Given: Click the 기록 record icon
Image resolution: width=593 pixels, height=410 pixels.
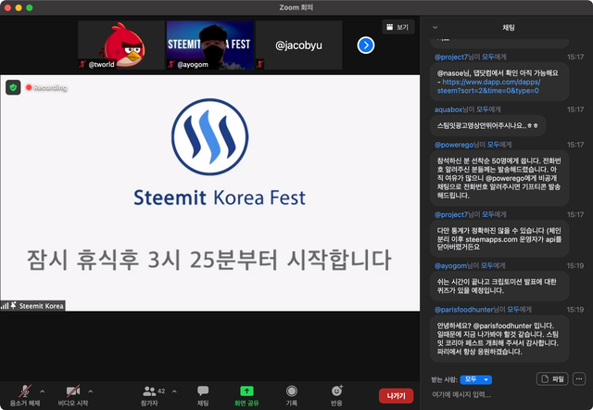Looking at the screenshot, I should point(292,391).
